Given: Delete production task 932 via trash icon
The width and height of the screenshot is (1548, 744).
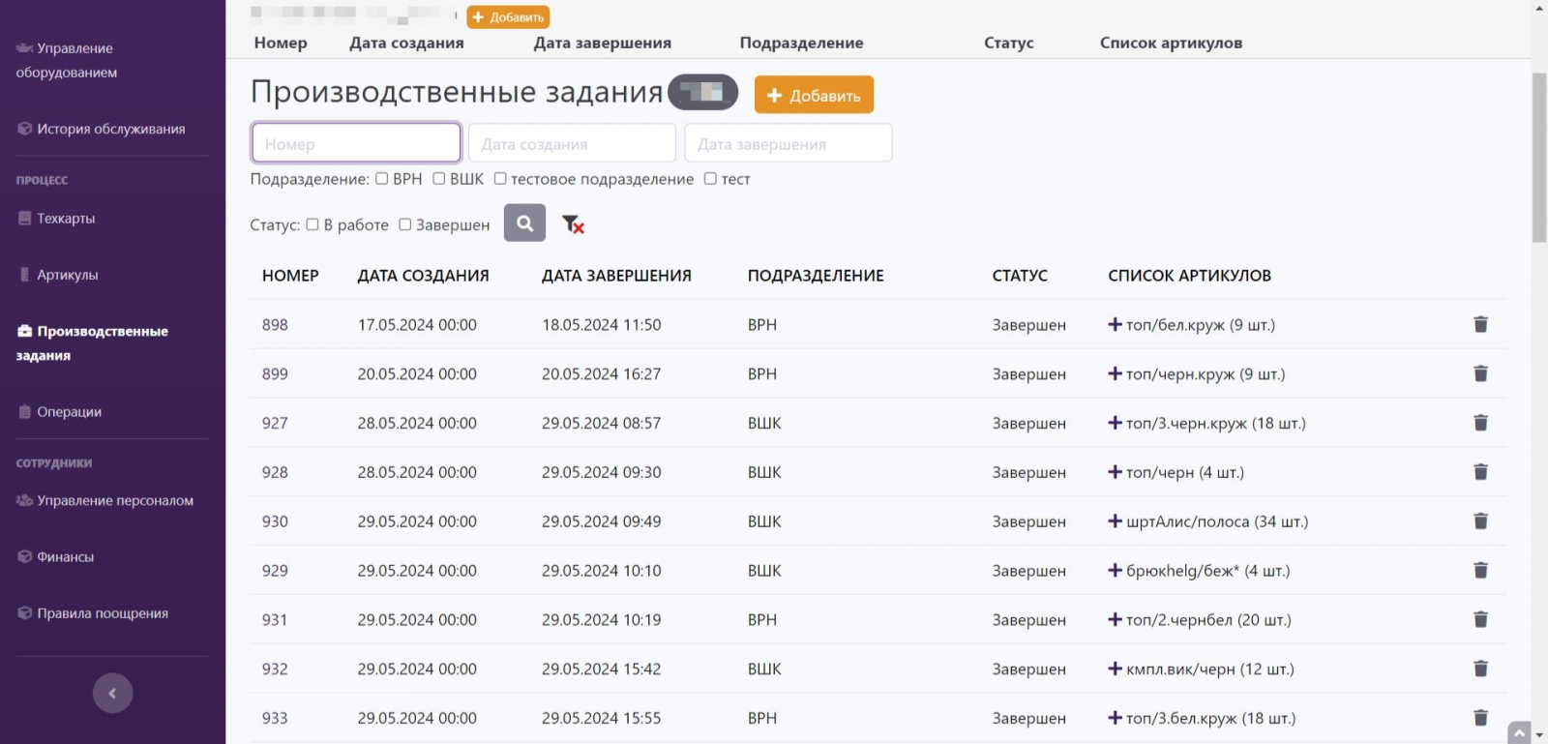Looking at the screenshot, I should pos(1480,669).
